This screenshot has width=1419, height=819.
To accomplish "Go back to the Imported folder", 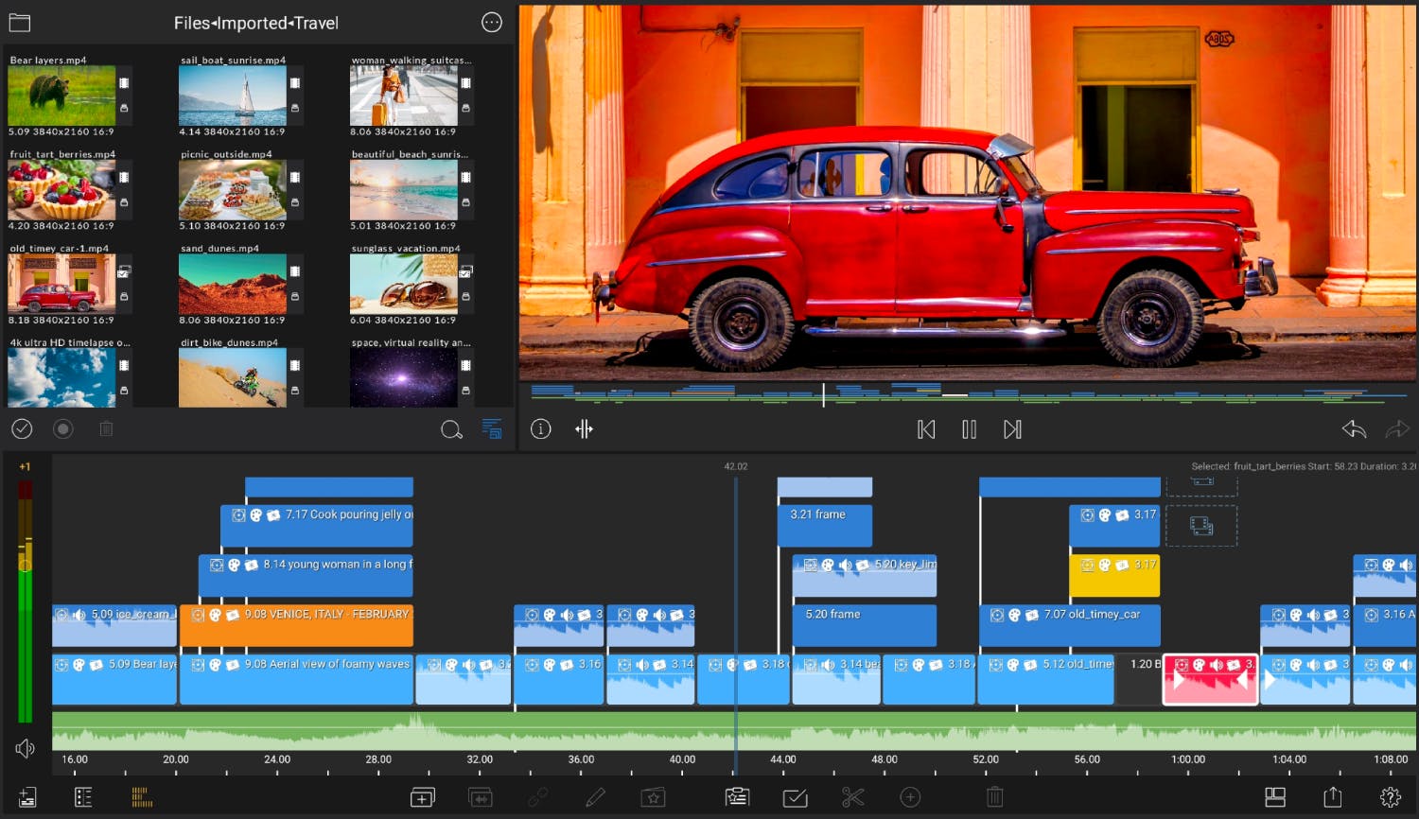I will click(x=253, y=23).
